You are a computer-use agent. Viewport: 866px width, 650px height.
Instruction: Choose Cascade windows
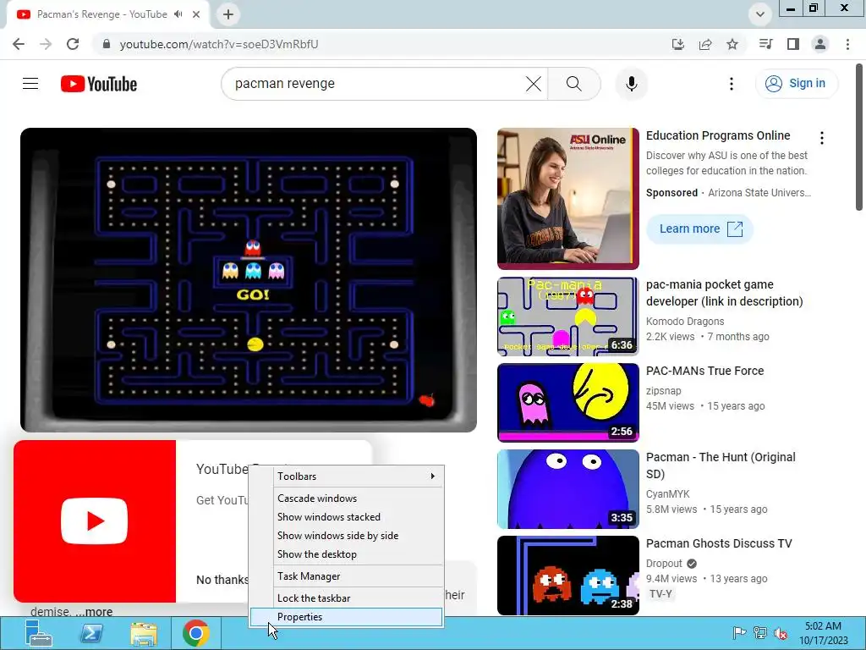[347, 498]
